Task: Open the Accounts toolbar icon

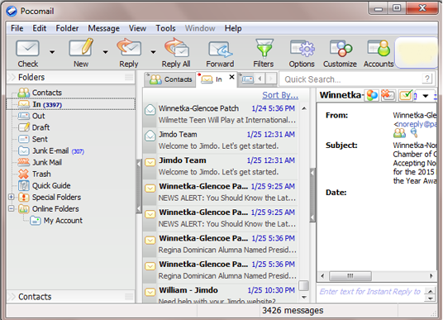Action: [379, 48]
